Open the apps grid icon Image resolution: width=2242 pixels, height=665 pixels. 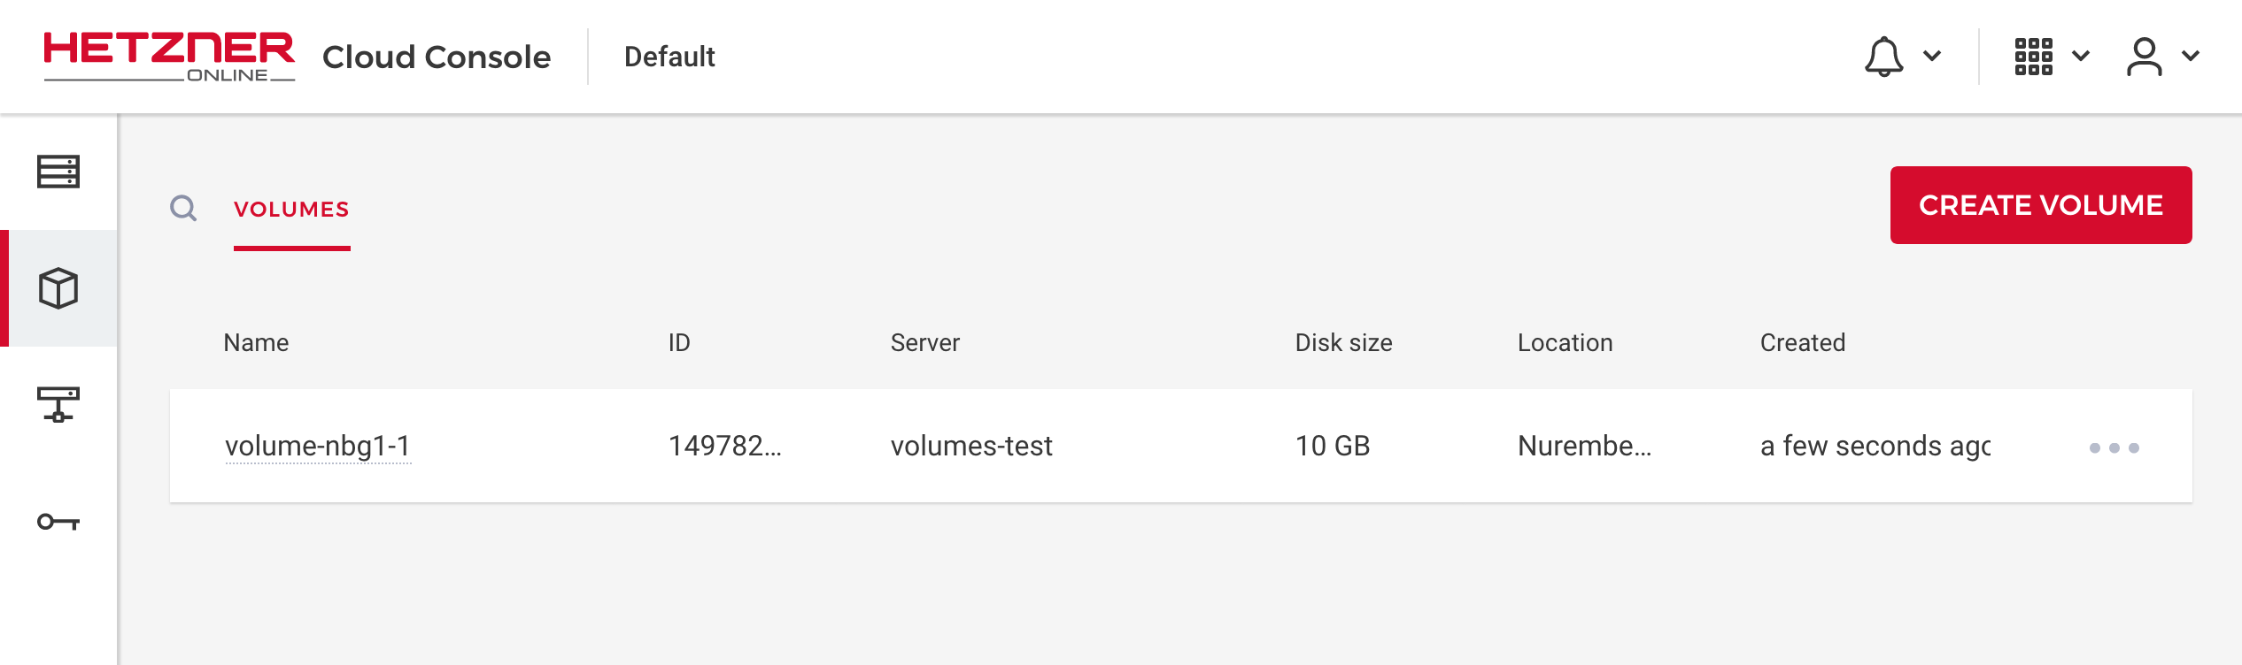click(x=2033, y=57)
